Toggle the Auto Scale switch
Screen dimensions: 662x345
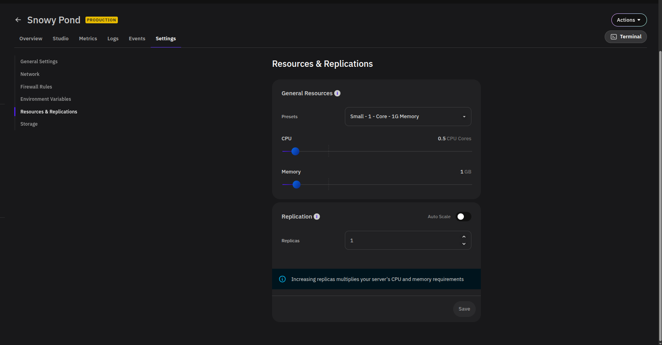[x=463, y=217]
